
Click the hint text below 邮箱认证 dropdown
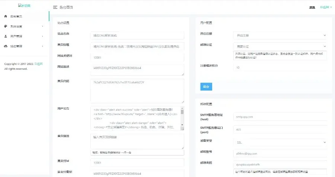(x=279, y=56)
